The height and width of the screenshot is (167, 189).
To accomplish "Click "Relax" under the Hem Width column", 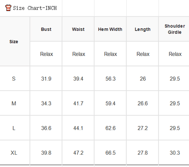I will (110, 54).
